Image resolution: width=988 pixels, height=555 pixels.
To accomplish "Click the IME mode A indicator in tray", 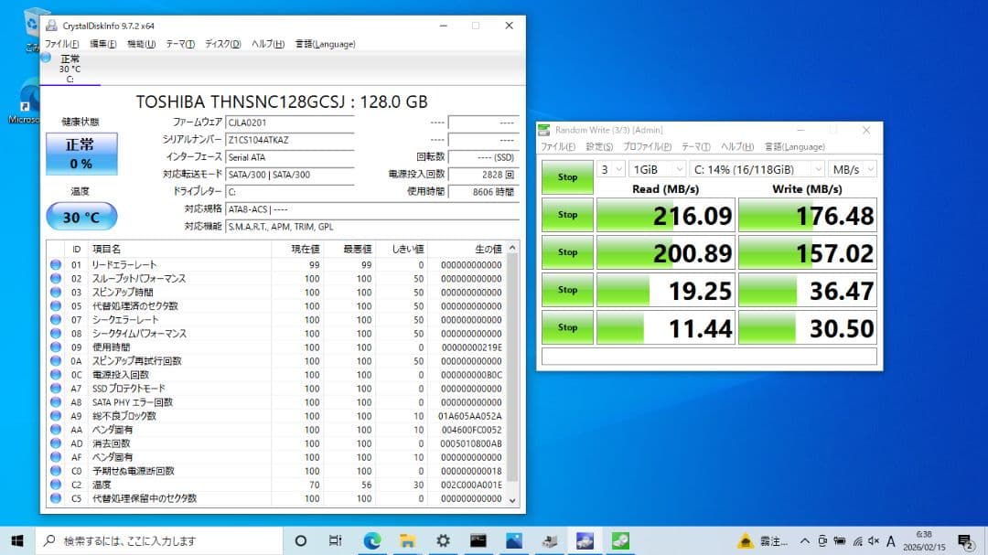I will point(890,541).
